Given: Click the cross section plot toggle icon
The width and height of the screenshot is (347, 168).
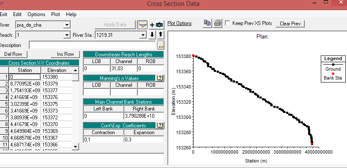Looking at the screenshot, I should pos(142,25).
